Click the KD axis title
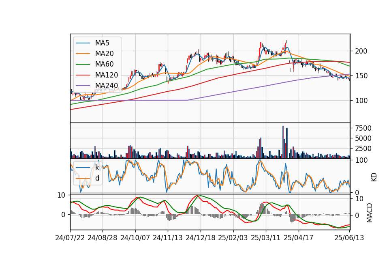This screenshot has height=280, width=389. tap(374, 177)
